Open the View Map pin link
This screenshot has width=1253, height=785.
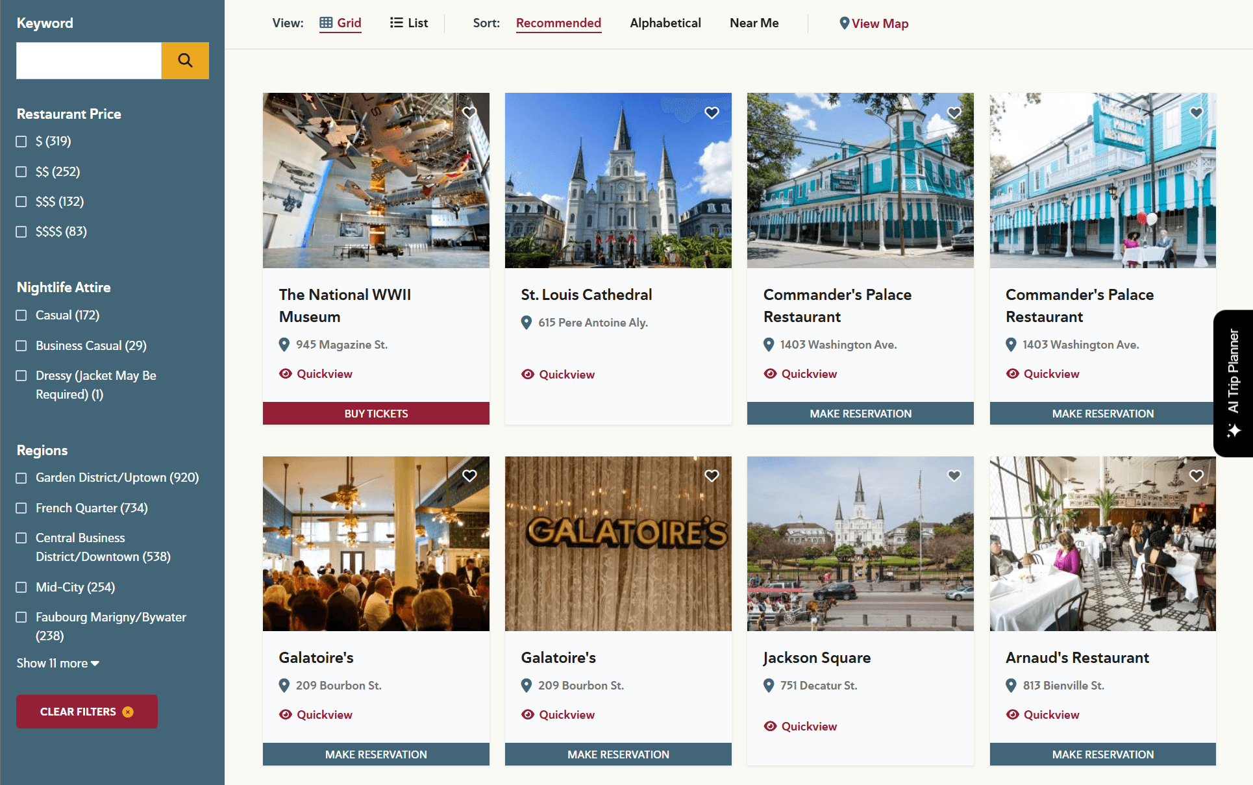(x=873, y=23)
